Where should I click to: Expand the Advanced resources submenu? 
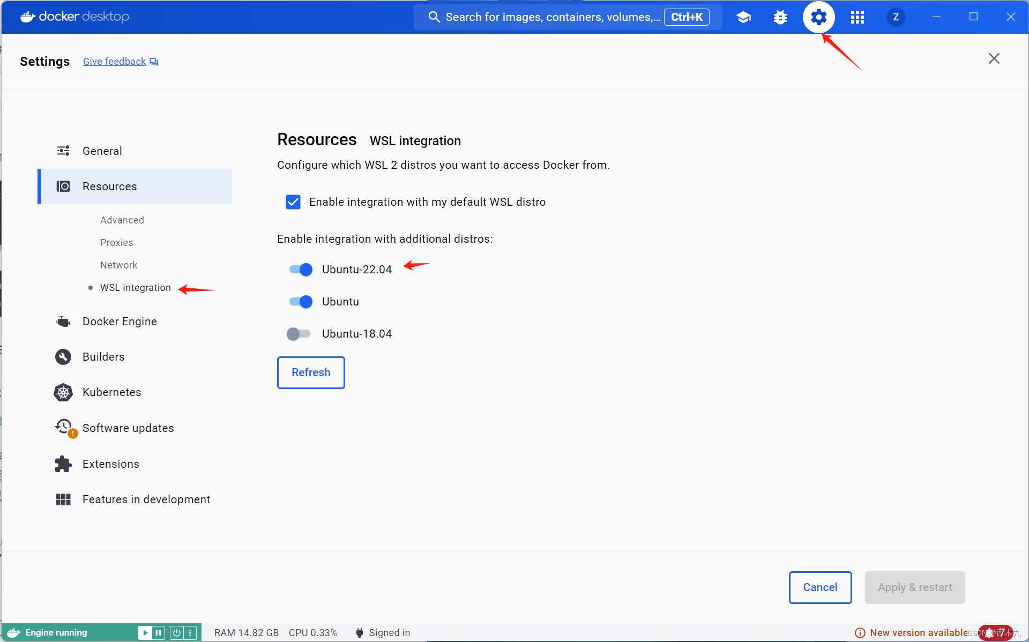pos(122,220)
